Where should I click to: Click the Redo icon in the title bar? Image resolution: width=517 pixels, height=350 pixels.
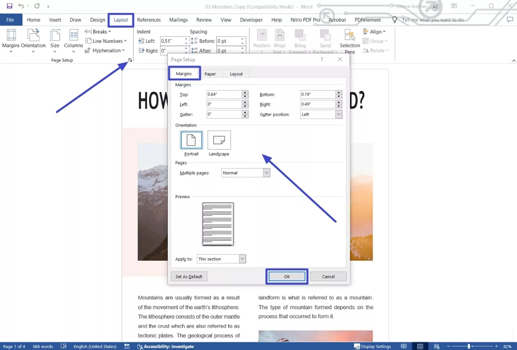(37, 6)
